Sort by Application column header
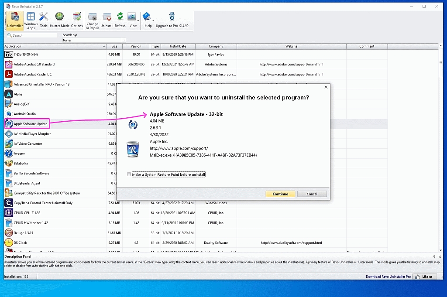447x297 pixels. 55,46
